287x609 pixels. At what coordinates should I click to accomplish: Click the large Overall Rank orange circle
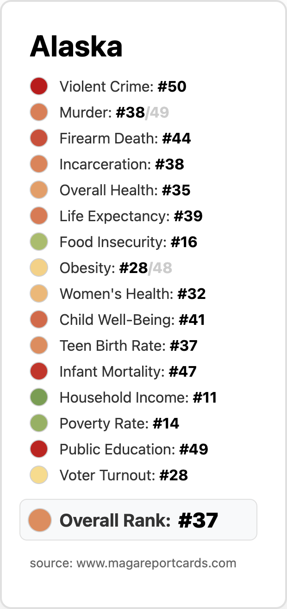tap(39, 520)
